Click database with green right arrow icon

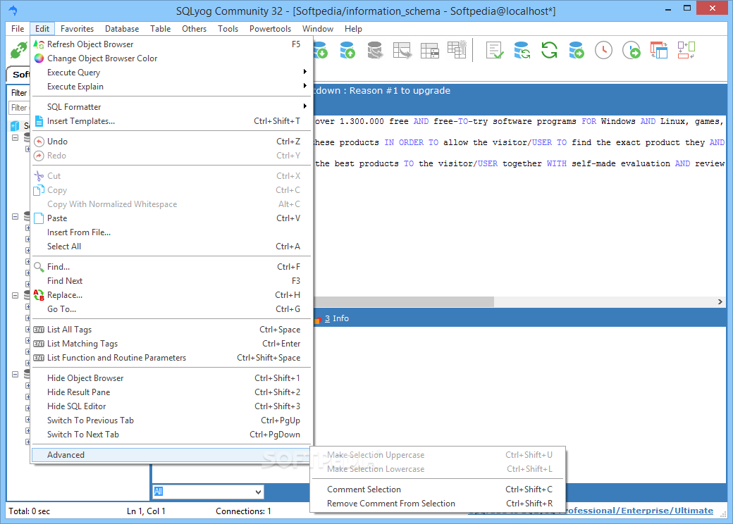point(577,50)
